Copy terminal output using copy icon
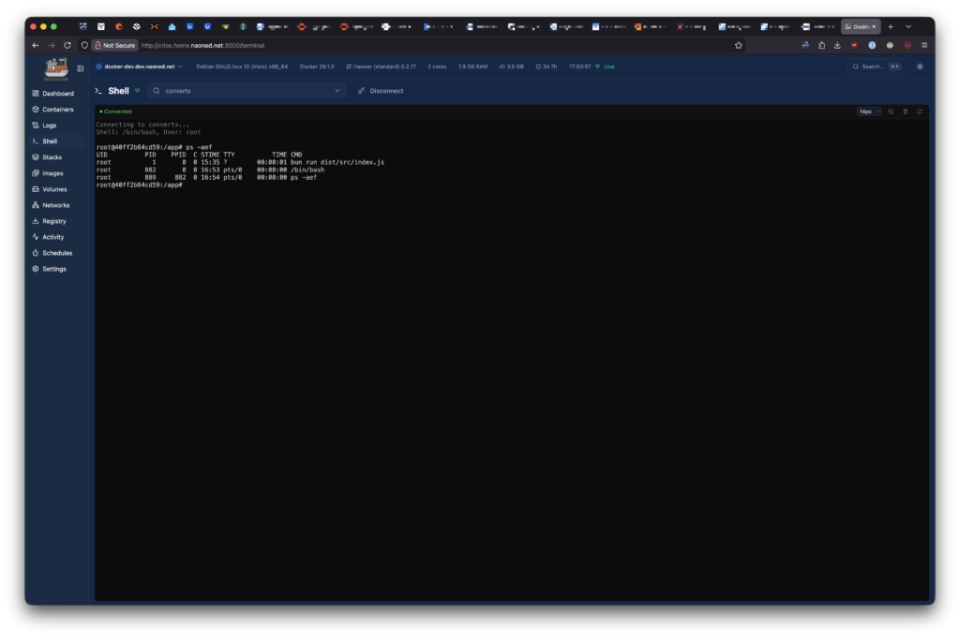 tap(891, 111)
